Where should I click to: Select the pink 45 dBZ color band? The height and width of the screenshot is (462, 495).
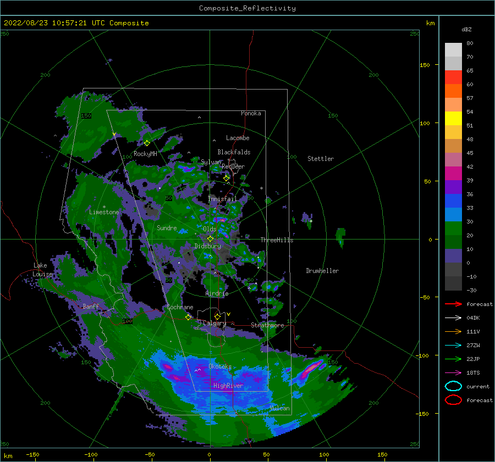tap(453, 159)
